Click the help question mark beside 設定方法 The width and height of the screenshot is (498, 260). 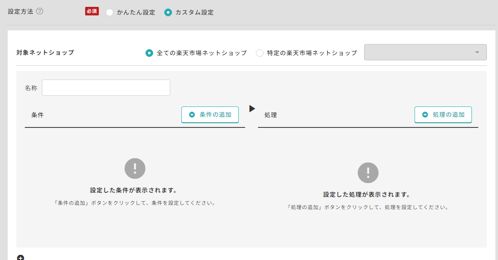39,12
